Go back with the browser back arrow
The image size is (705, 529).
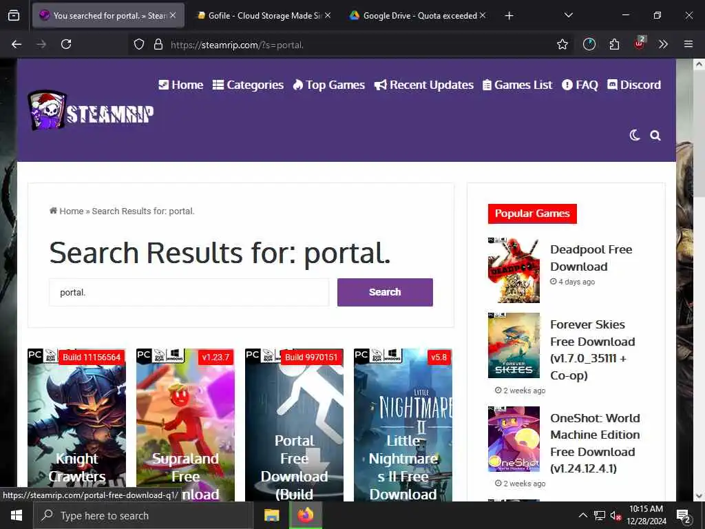pos(17,44)
